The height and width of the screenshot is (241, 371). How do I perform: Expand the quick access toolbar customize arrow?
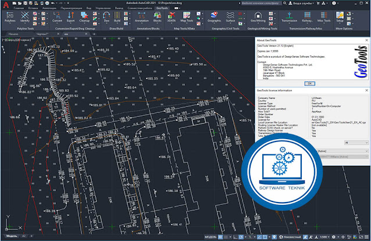click(x=68, y=3)
